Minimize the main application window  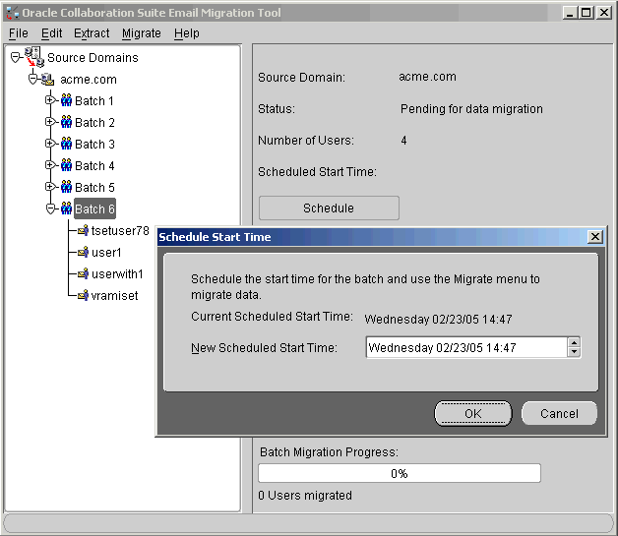coord(569,13)
